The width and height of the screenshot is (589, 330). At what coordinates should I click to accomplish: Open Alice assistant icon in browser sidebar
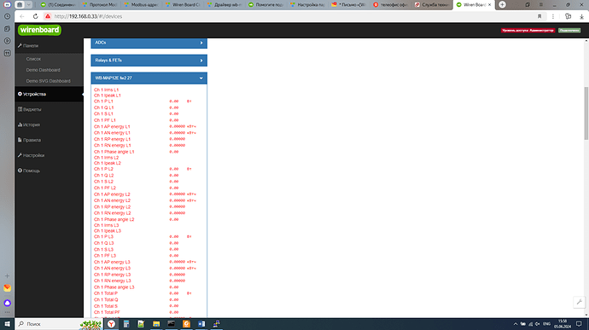(7, 303)
